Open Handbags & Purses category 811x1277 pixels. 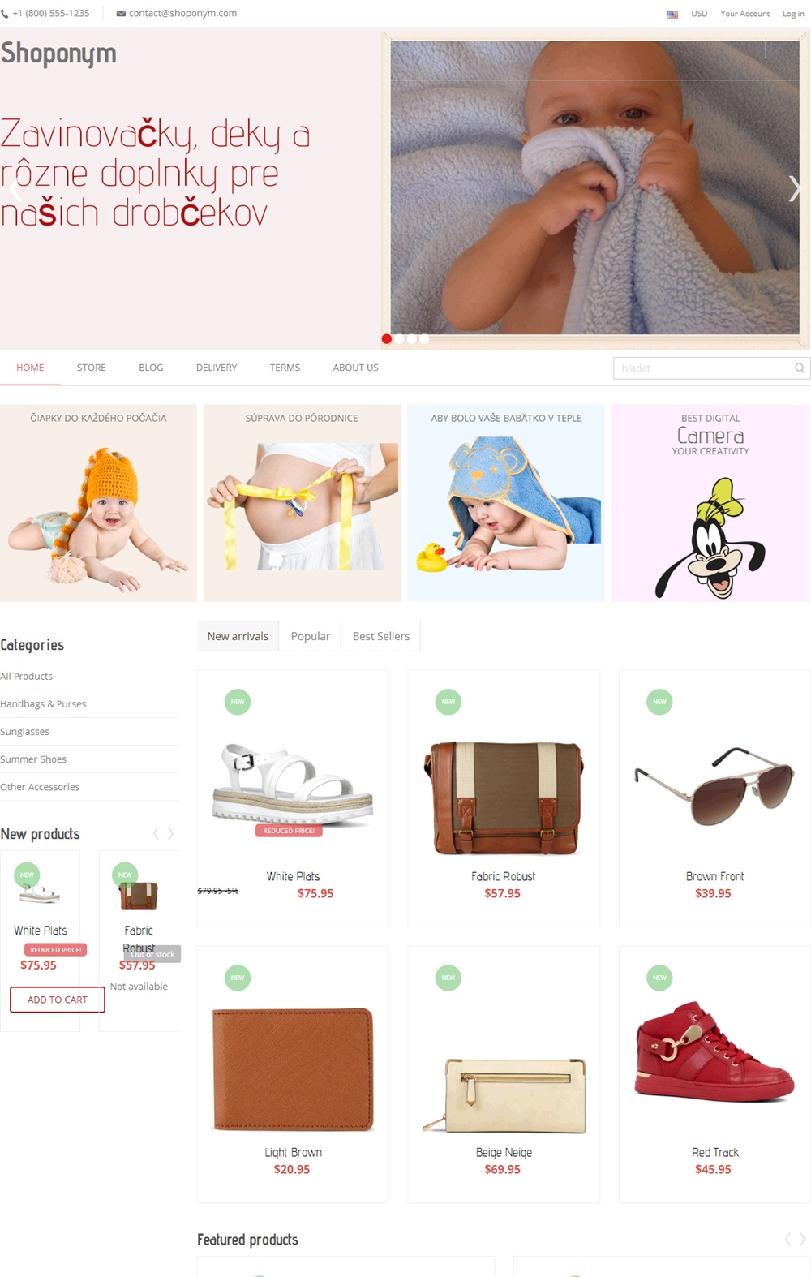tap(43, 703)
